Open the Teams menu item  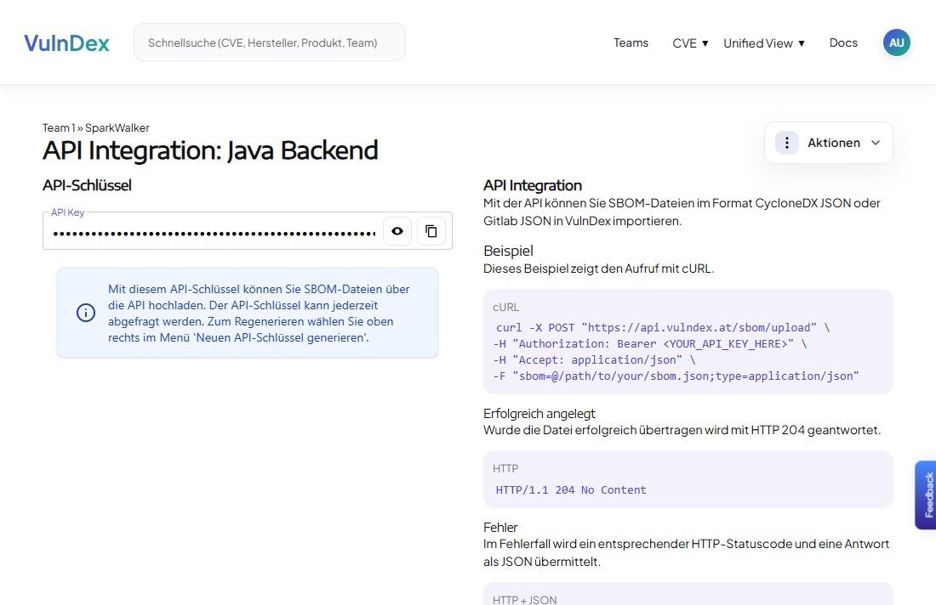[x=630, y=42]
